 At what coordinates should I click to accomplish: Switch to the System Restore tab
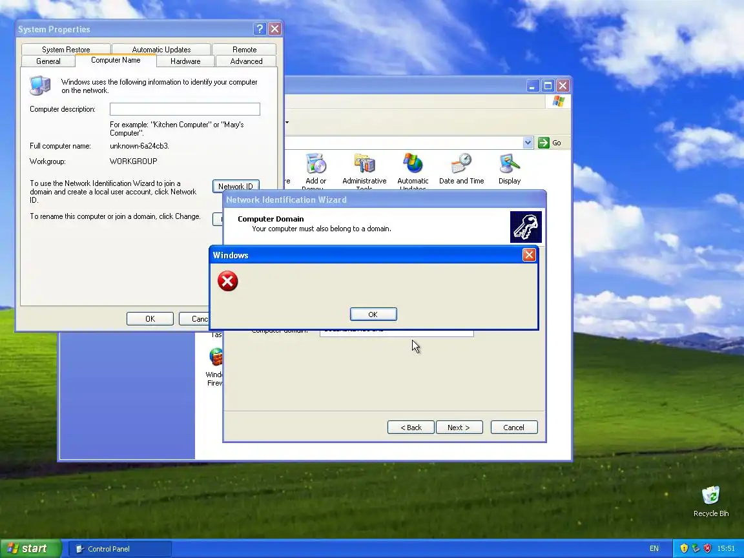pos(66,49)
